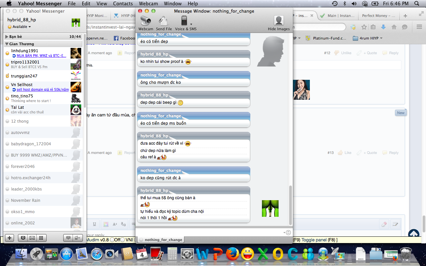This screenshot has height=266, width=426.
Task: Click the underline button in the reply editor
Action: click(95, 224)
